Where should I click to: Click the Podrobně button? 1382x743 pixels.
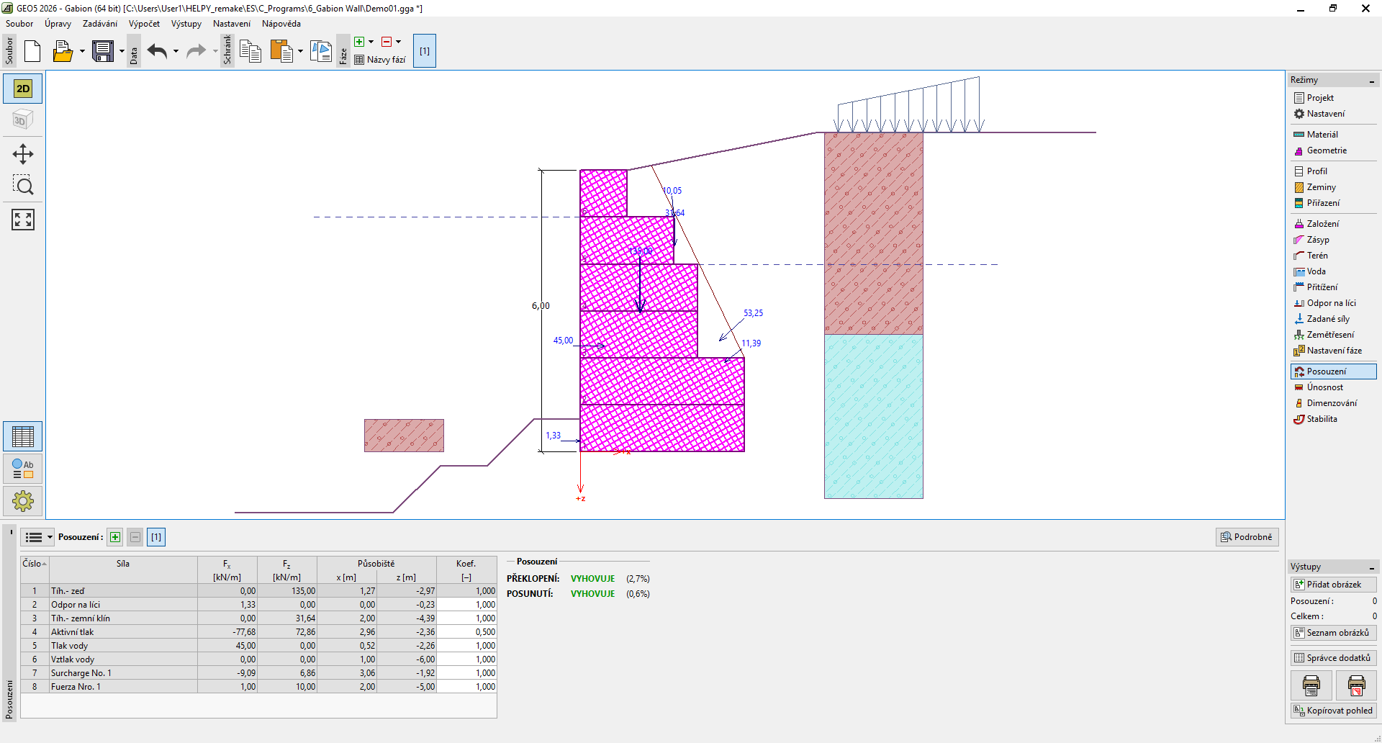(x=1247, y=537)
